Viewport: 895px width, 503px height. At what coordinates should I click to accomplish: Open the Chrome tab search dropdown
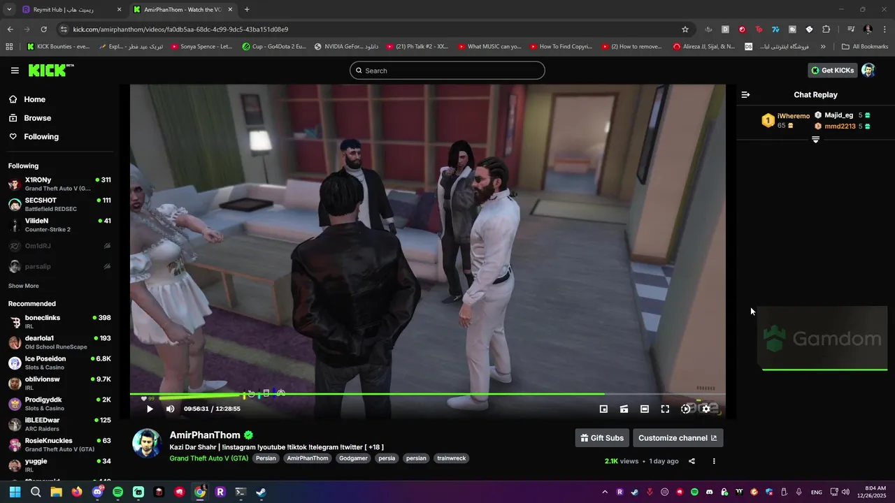(9, 10)
